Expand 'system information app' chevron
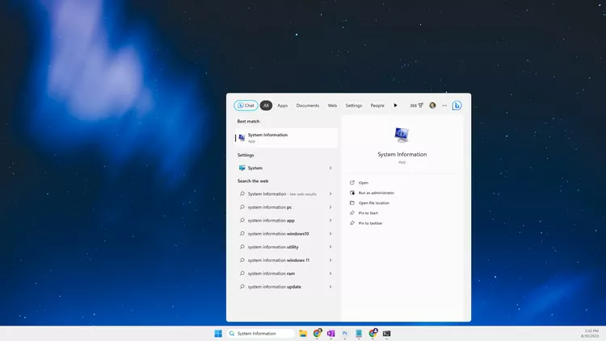The height and width of the screenshot is (341, 606). pos(330,220)
